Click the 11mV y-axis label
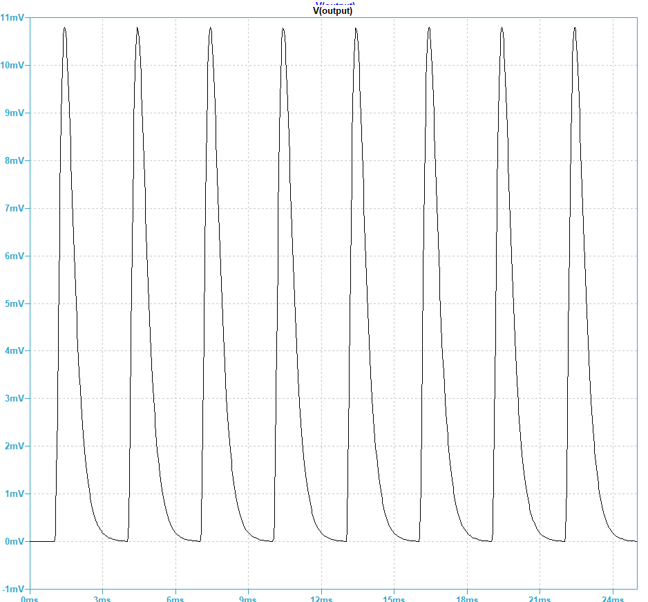 point(12,18)
